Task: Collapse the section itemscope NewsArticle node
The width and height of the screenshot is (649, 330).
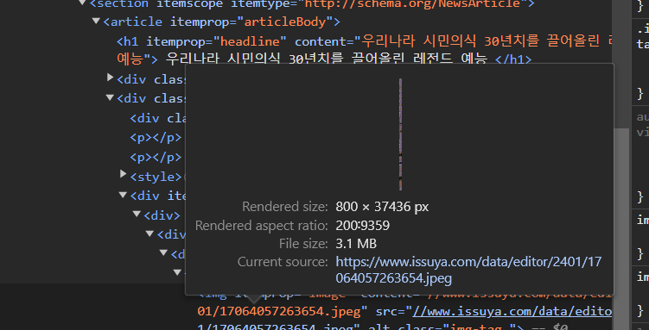Action: click(x=82, y=3)
